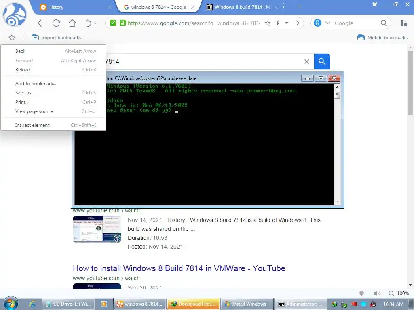
Task: Open the Nov 14, 2021 video thumbnail
Action: 97,229
